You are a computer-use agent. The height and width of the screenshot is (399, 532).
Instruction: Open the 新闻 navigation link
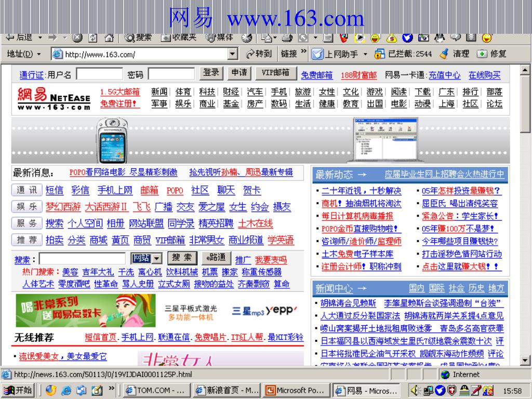coord(159,92)
